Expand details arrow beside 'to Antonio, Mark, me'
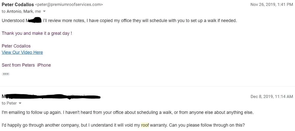The image size is (295, 131). [44, 11]
